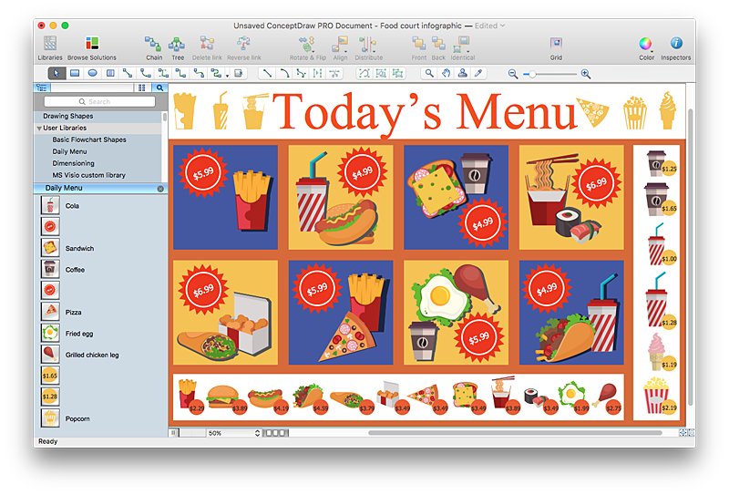Pick the Grilled chicken leg shape
Viewport: 729px width, 495px height.
pos(50,355)
